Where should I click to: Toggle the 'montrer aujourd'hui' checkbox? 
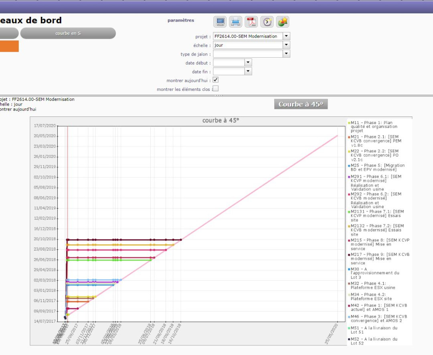click(216, 80)
